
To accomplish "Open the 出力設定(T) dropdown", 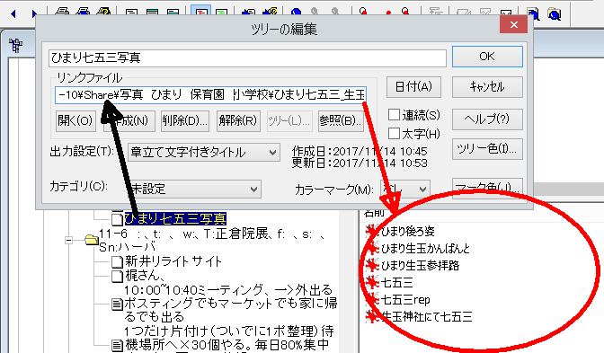I will tap(203, 153).
